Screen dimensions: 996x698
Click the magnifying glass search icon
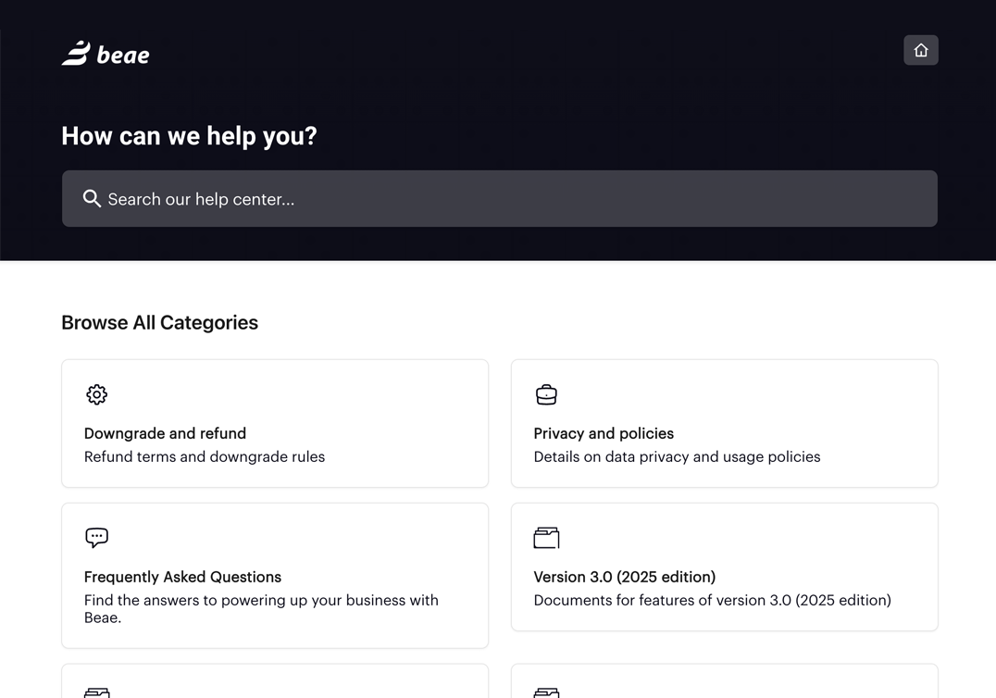[x=92, y=198]
